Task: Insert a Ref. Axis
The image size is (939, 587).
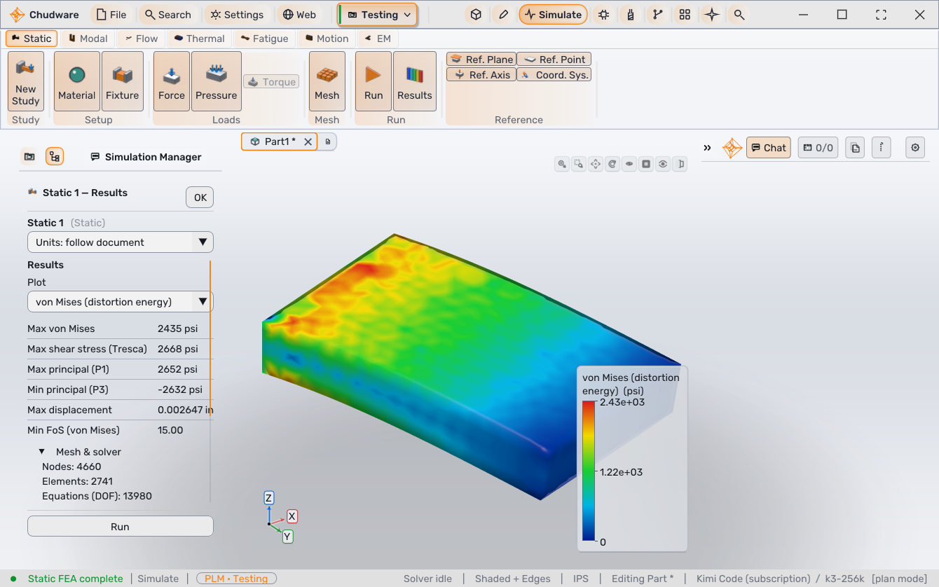Action: [481, 75]
